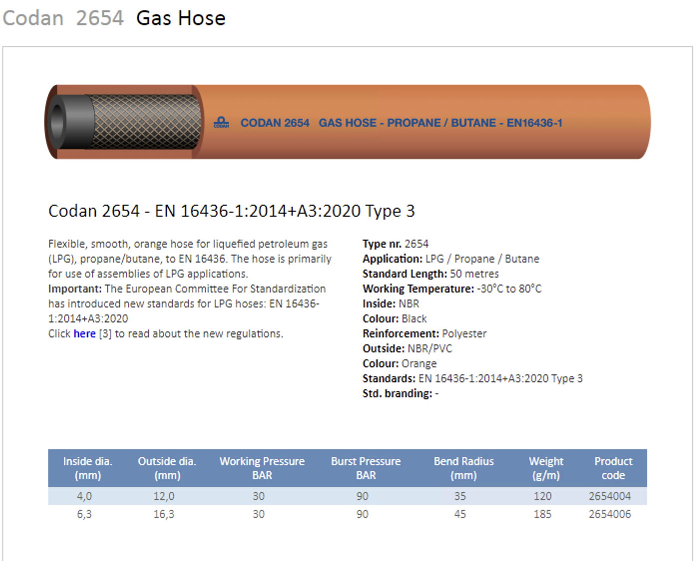
Task: Click the outside diameter value 12,0
Action: point(164,496)
